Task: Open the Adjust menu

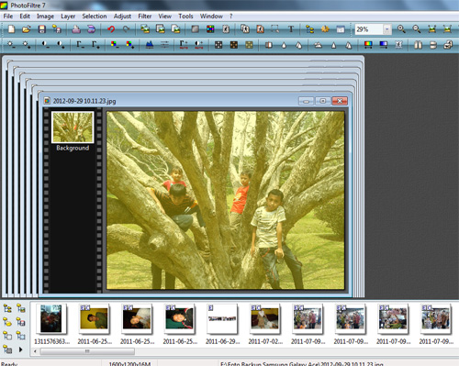Action: tap(122, 17)
